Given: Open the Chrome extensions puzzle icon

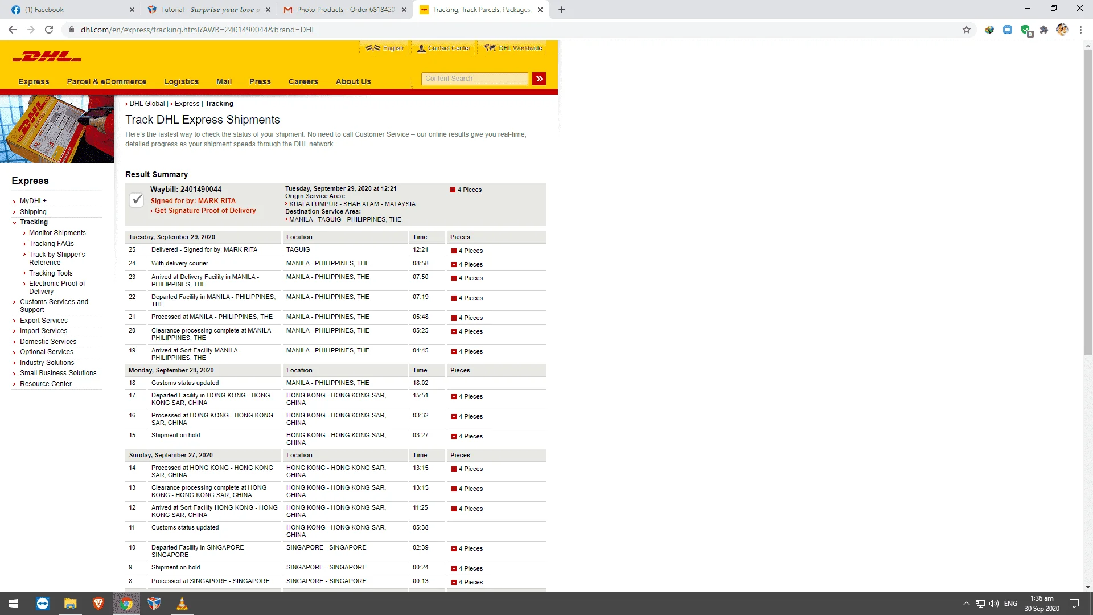Looking at the screenshot, I should click(x=1044, y=30).
